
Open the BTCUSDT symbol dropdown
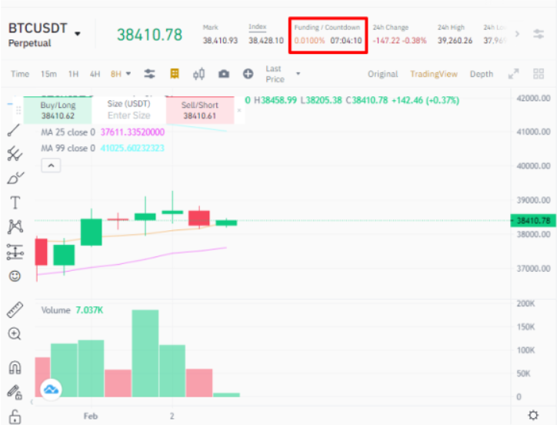pos(78,34)
